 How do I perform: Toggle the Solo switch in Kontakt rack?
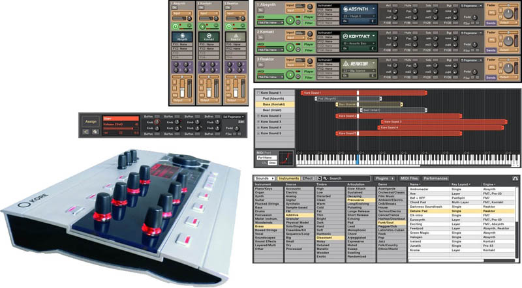435,33
